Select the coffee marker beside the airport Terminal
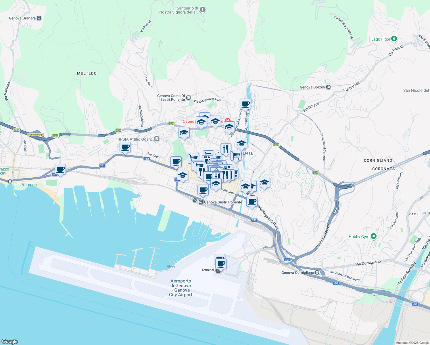Screen dimensions: 430x345 click(220, 263)
